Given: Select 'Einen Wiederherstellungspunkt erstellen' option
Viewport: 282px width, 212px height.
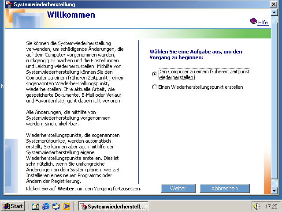Looking at the screenshot, I should point(154,87).
